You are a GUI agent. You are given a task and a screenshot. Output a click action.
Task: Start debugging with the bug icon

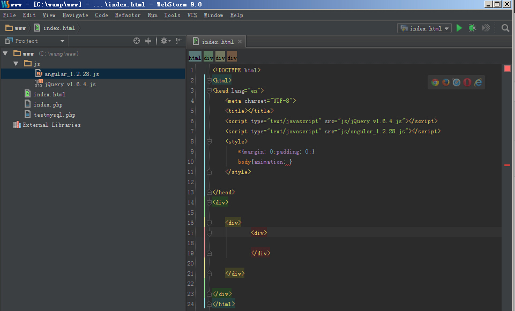tap(472, 28)
